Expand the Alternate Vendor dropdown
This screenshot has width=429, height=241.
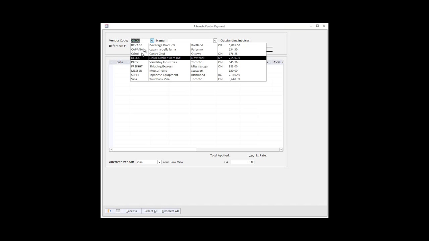159,162
